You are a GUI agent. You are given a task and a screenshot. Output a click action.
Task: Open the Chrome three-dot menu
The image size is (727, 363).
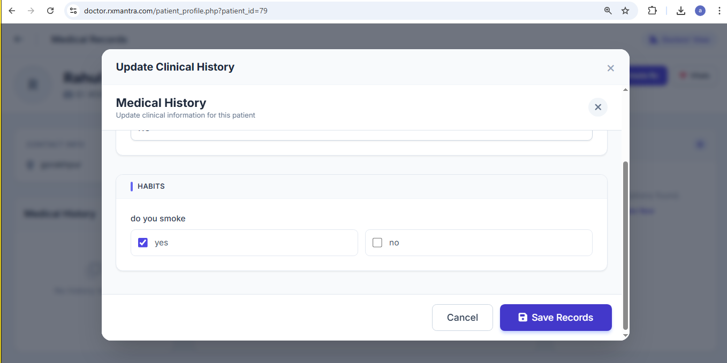tap(719, 11)
